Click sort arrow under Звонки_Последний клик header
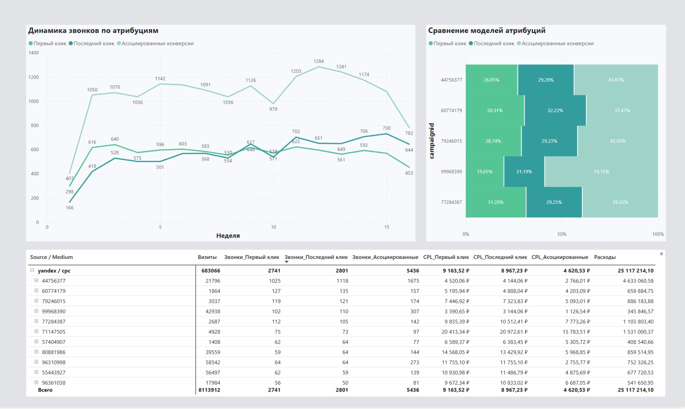The width and height of the screenshot is (685, 409). pyautogui.click(x=286, y=262)
